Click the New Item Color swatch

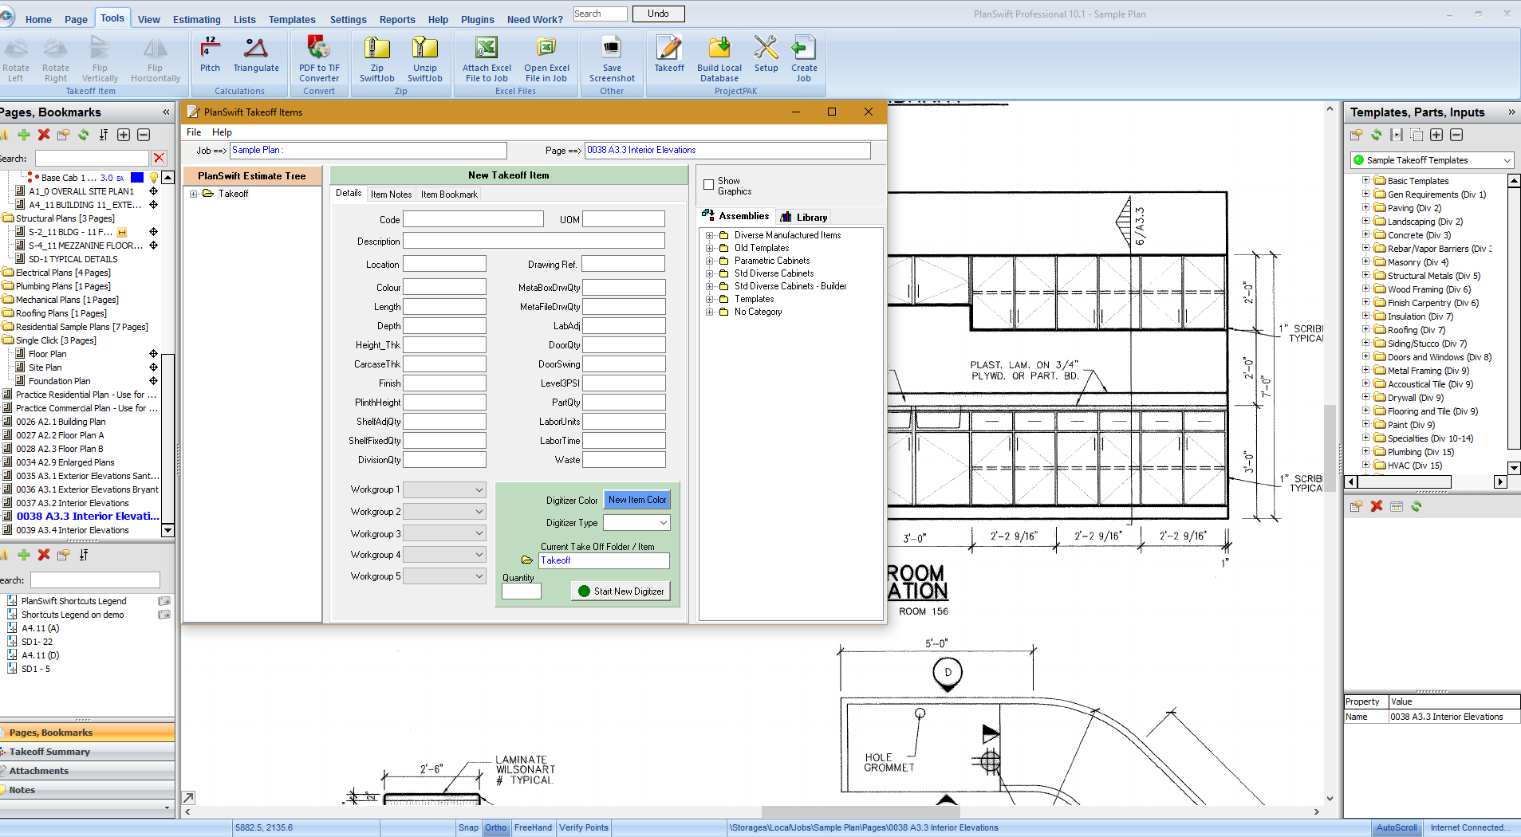click(x=636, y=500)
